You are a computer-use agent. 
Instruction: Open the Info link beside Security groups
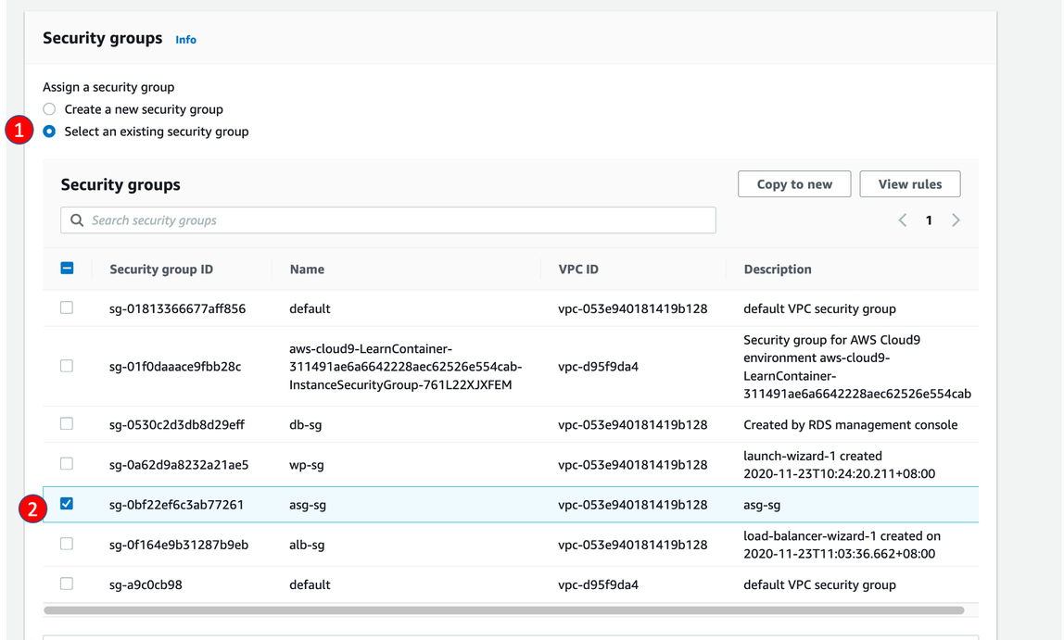185,40
